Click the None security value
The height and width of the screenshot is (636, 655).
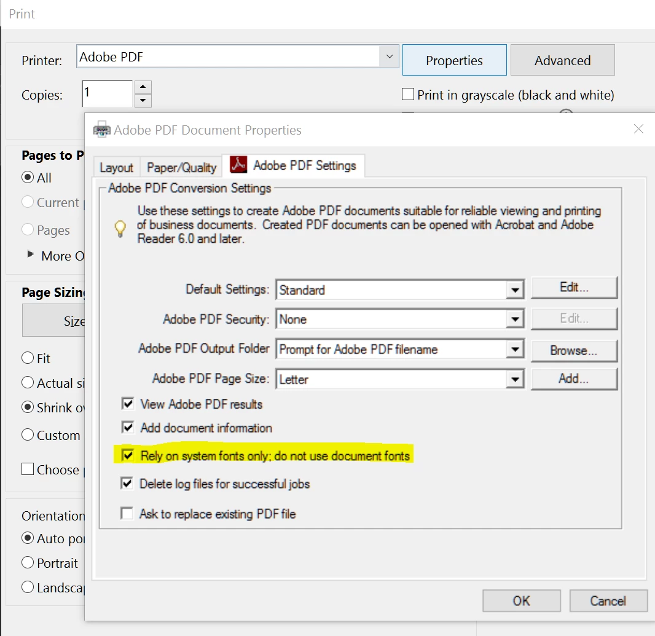pos(293,320)
